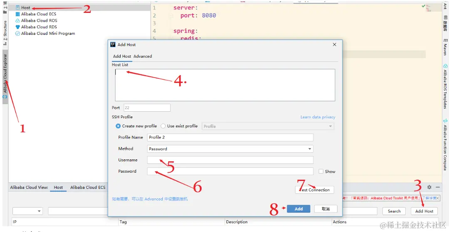Click the Search button in Host view
This screenshot has height=232, width=449.
pyautogui.click(x=394, y=211)
